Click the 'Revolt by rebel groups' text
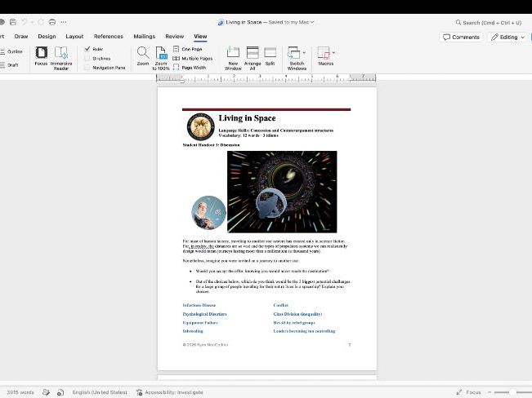 (x=294, y=323)
